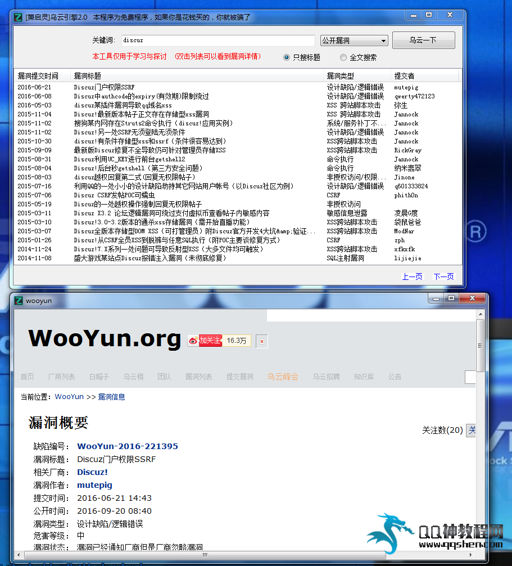Select row Discuz!7.X系列一处问题可导致反射型XSS
Viewport: 512px width, 566px height.
[x=238, y=250]
